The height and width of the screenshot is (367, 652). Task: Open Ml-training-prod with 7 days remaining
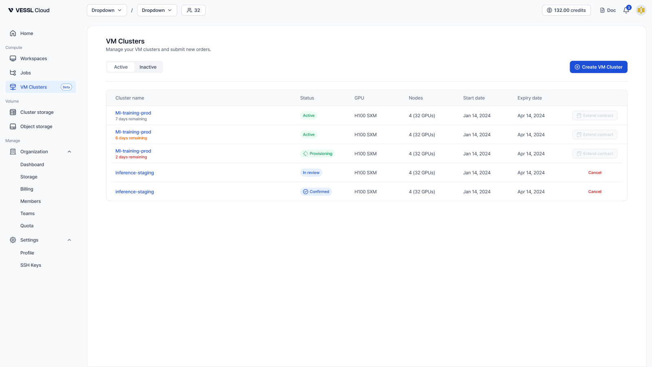pyautogui.click(x=133, y=113)
